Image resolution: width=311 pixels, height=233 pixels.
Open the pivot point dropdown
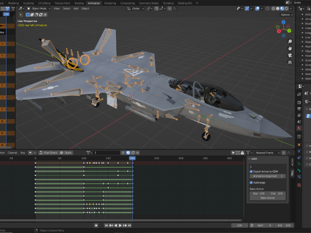tap(150, 8)
